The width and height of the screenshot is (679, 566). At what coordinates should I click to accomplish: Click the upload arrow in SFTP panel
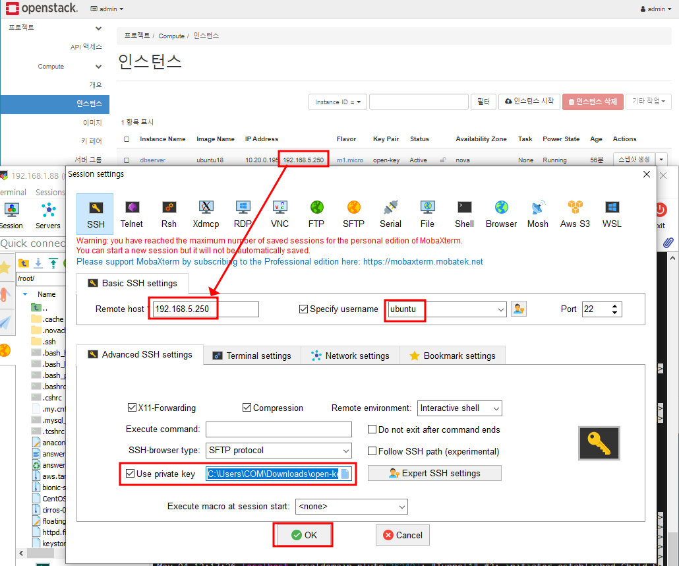[53, 263]
